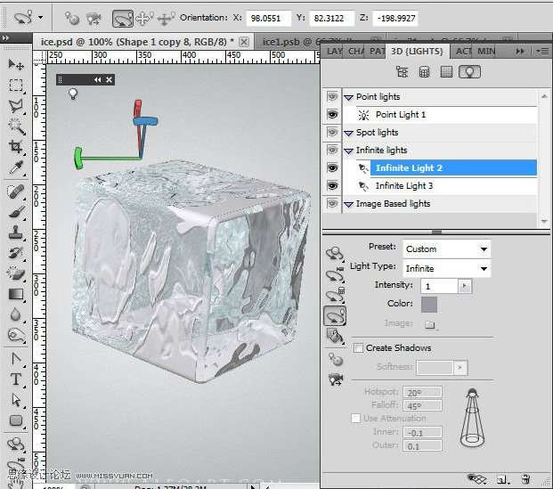Open the Preset dropdown
This screenshot has height=489, width=553.
coord(446,249)
